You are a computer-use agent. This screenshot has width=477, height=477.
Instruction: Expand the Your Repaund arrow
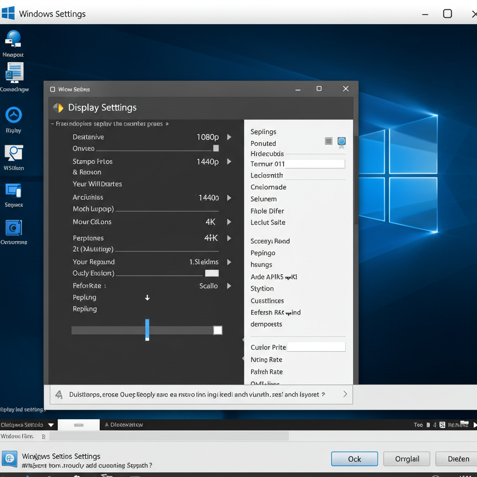tap(229, 262)
